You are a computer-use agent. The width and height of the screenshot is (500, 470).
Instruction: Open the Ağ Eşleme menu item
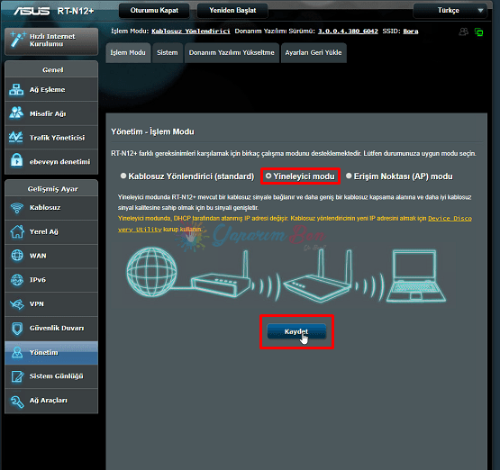(51, 89)
